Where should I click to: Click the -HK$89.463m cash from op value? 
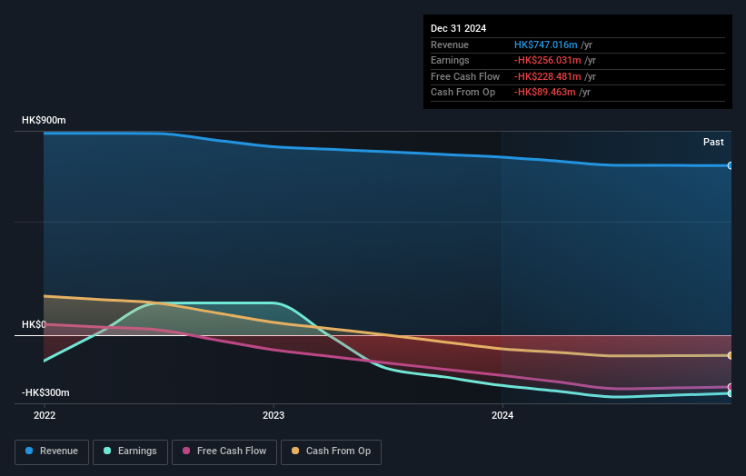pyautogui.click(x=545, y=93)
